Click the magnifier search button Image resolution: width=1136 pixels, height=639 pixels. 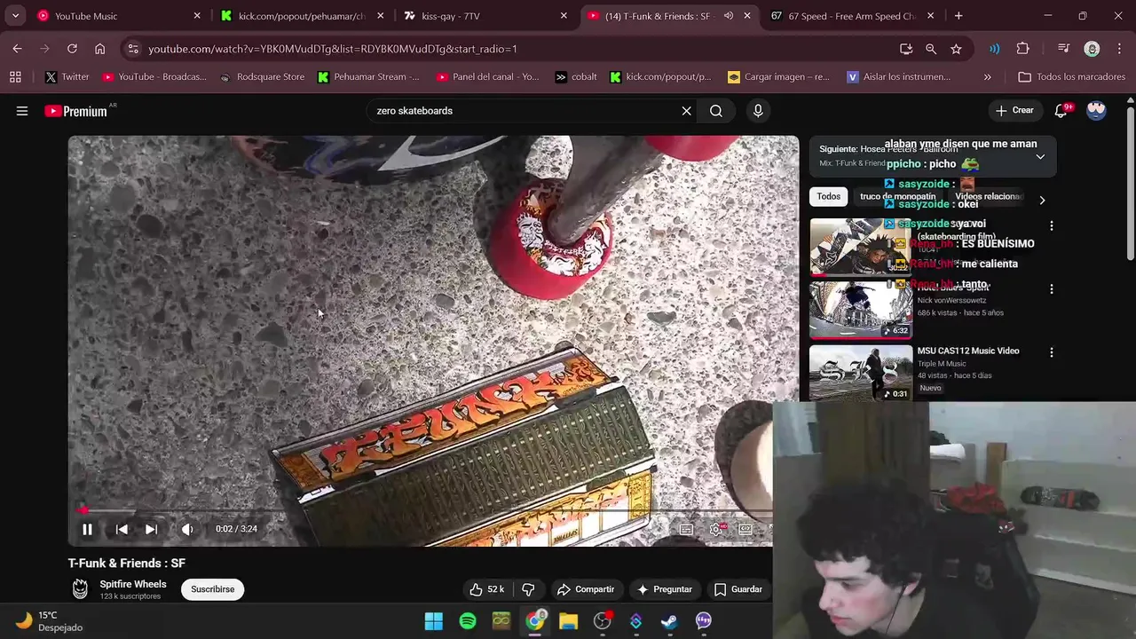[x=716, y=111]
